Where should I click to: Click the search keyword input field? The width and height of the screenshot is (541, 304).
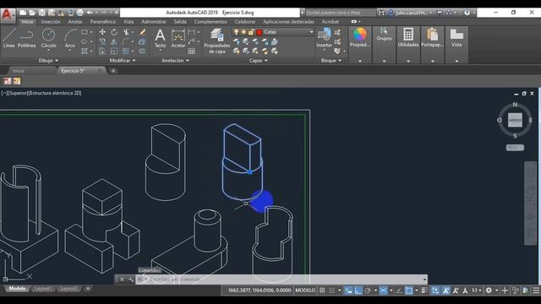tap(340, 13)
